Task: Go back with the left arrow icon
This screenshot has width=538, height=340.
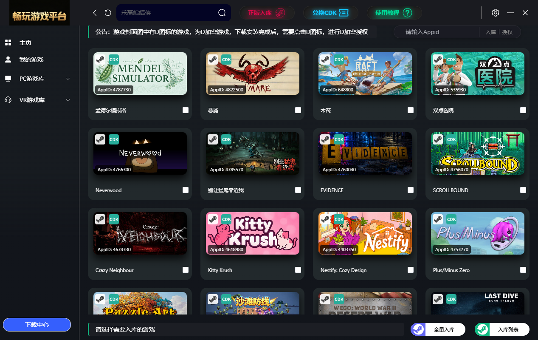Action: 95,13
